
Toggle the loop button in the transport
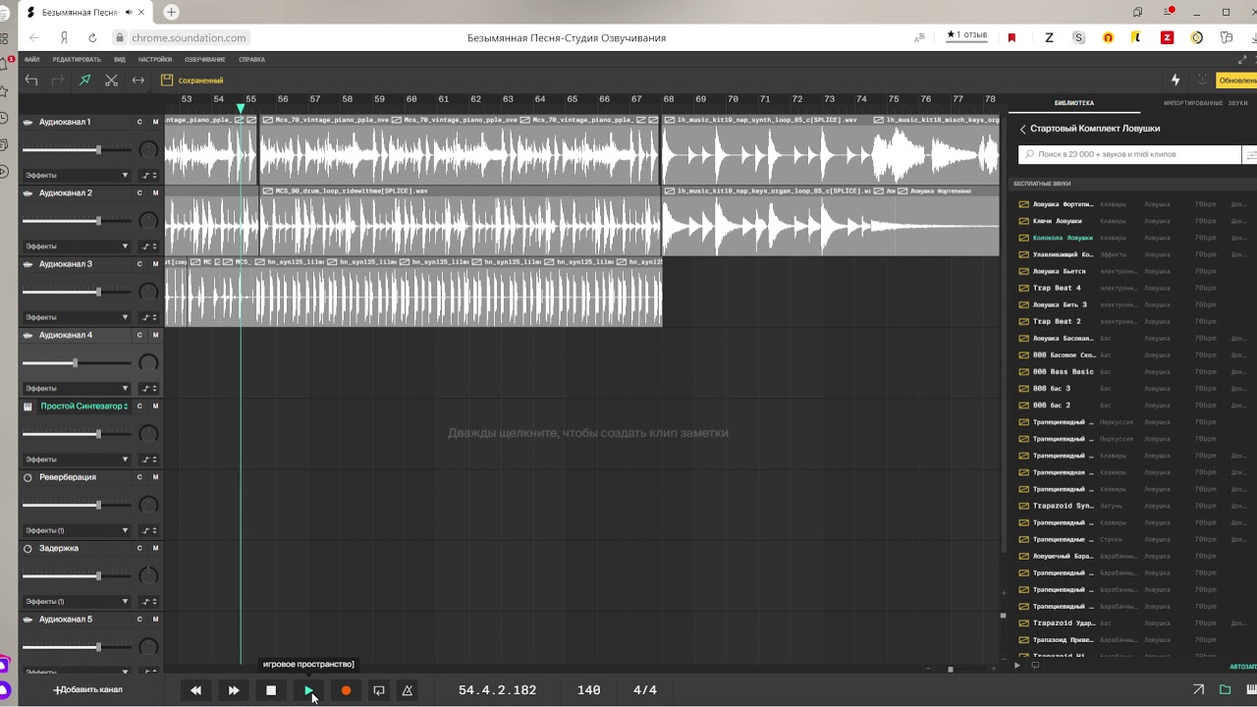[x=379, y=690]
